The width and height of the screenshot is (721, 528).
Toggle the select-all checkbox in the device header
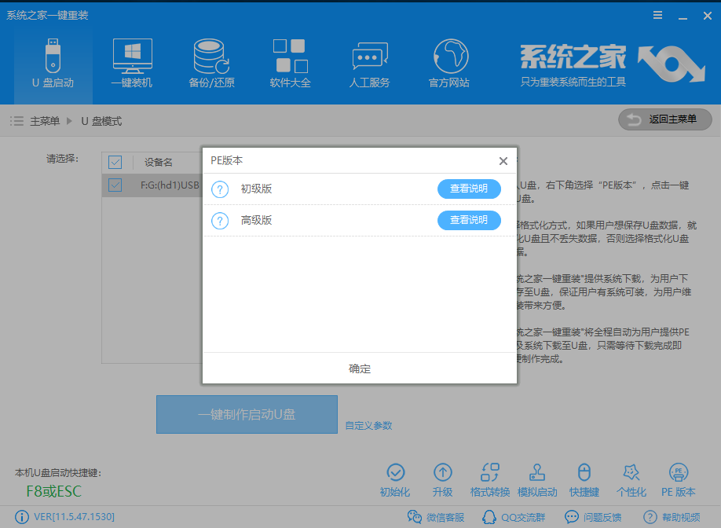click(x=115, y=162)
